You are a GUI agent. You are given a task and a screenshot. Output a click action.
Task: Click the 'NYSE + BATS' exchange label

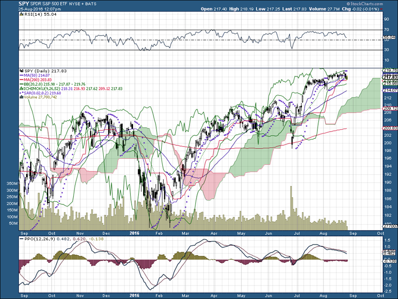83,4
